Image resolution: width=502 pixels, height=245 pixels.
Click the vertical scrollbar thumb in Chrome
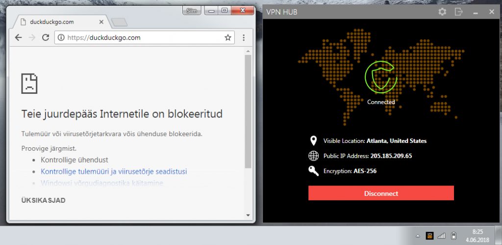[x=248, y=111]
